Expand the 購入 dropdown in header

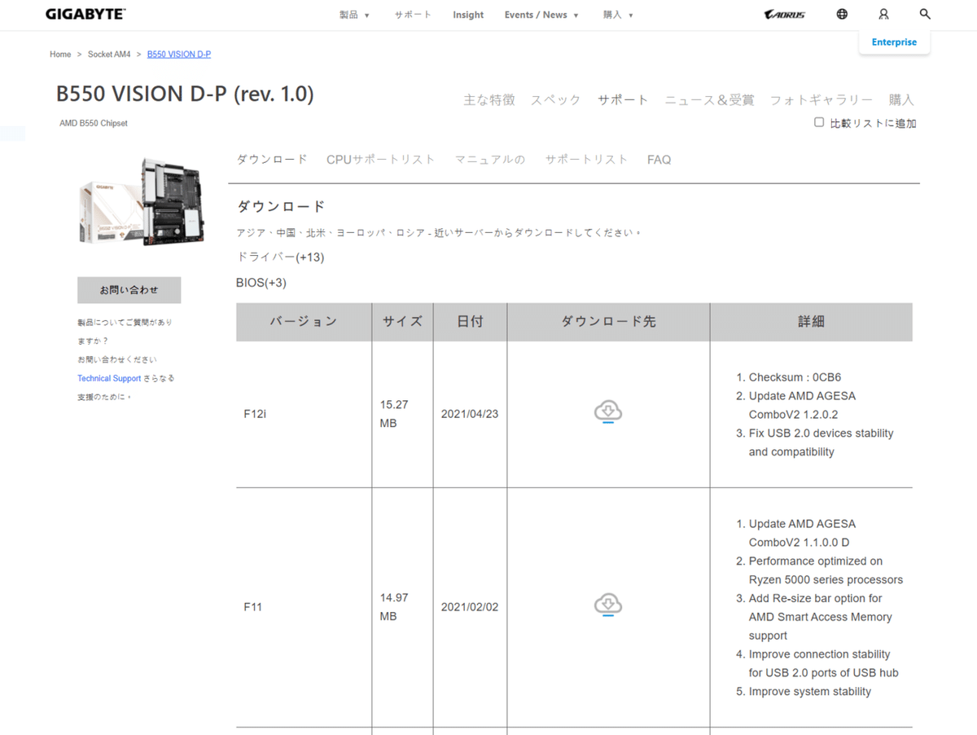[x=618, y=15]
